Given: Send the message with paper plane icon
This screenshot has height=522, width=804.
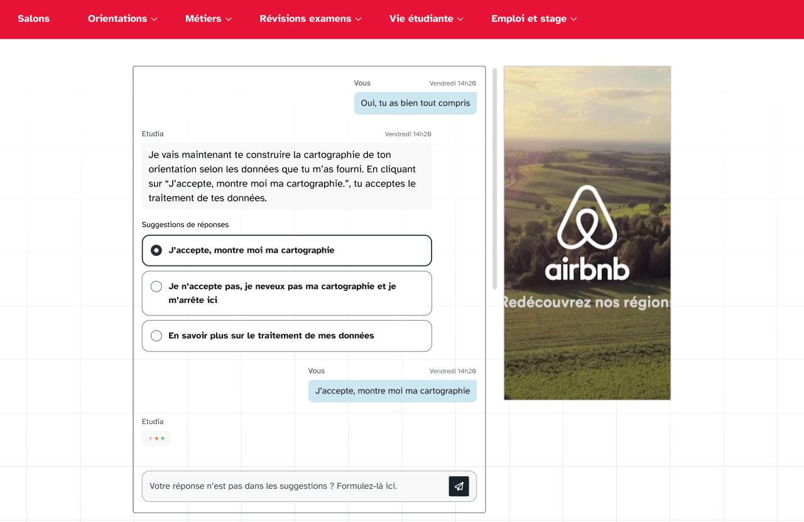Looking at the screenshot, I should coord(459,486).
